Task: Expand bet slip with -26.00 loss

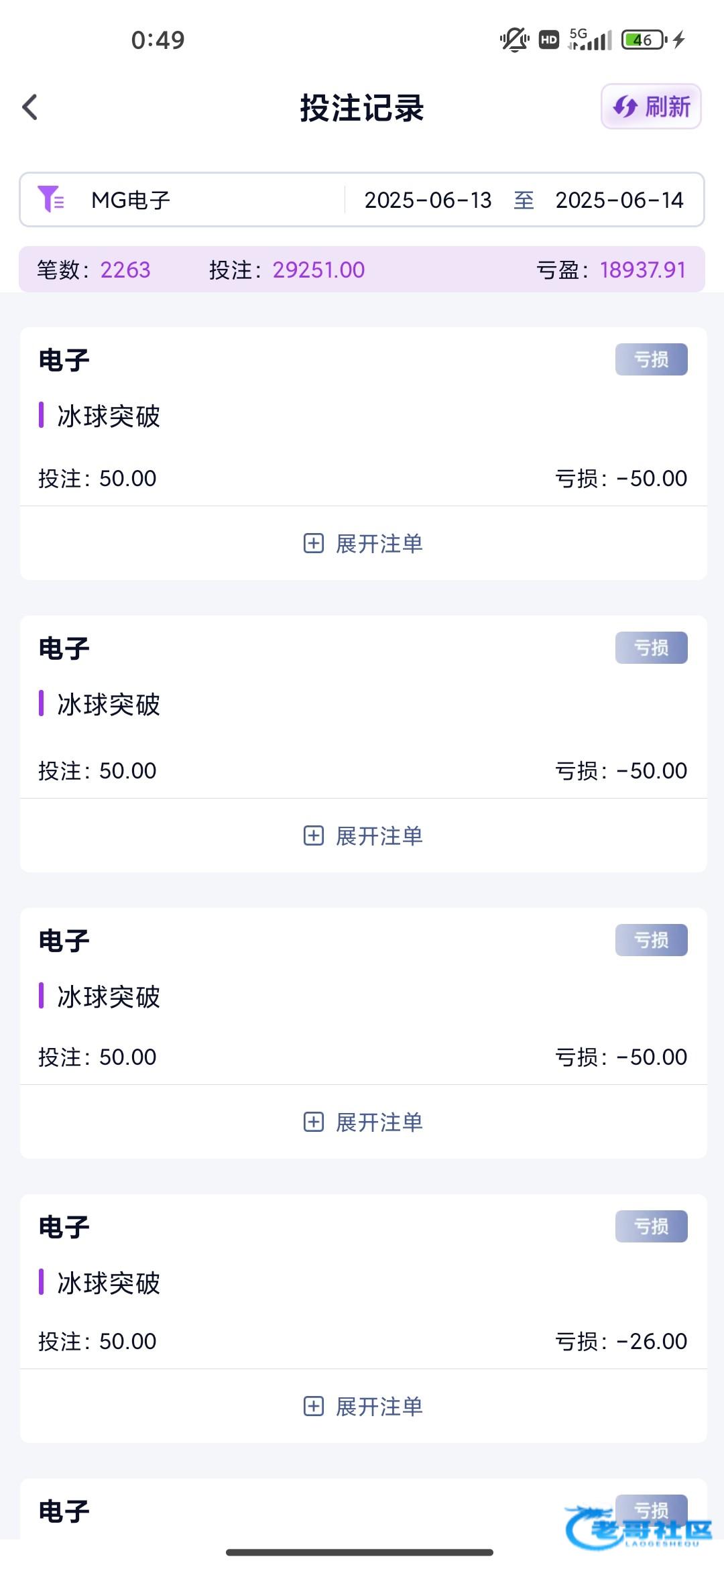Action: point(379,1406)
